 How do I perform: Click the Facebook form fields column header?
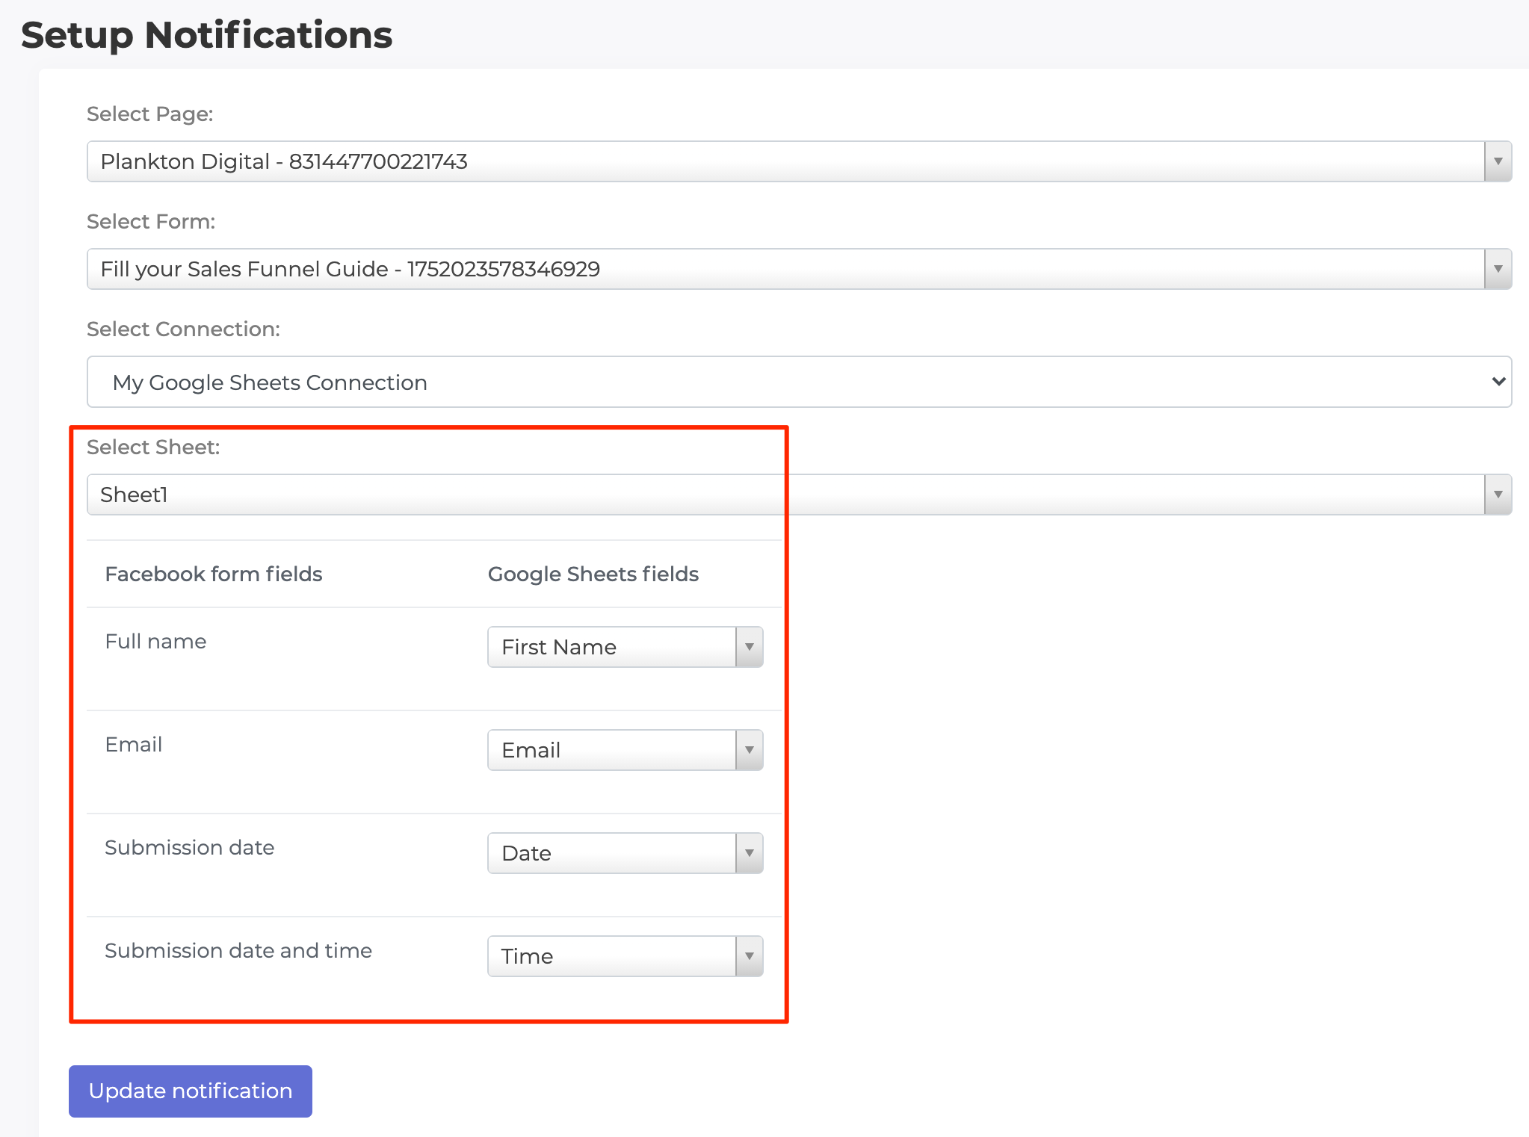[213, 574]
